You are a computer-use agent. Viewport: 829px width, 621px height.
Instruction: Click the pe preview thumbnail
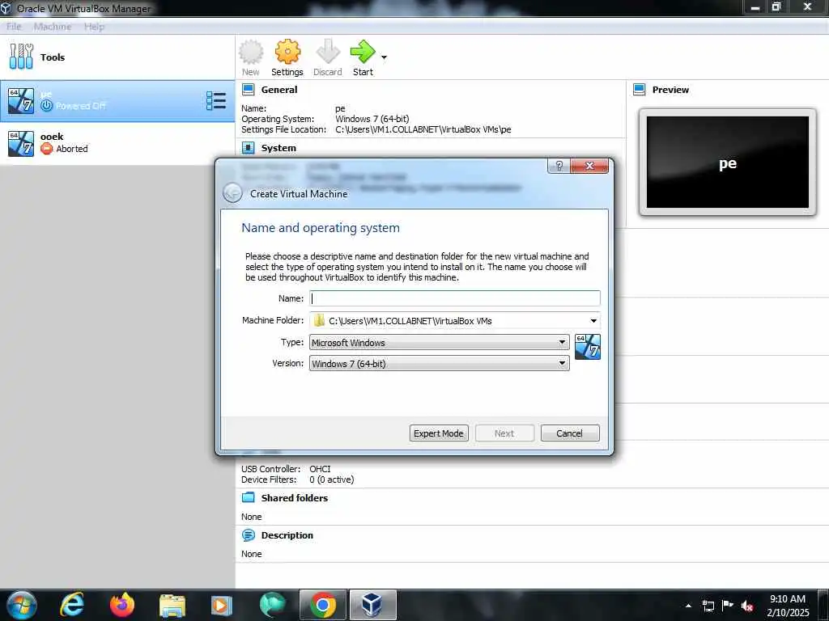coord(728,162)
